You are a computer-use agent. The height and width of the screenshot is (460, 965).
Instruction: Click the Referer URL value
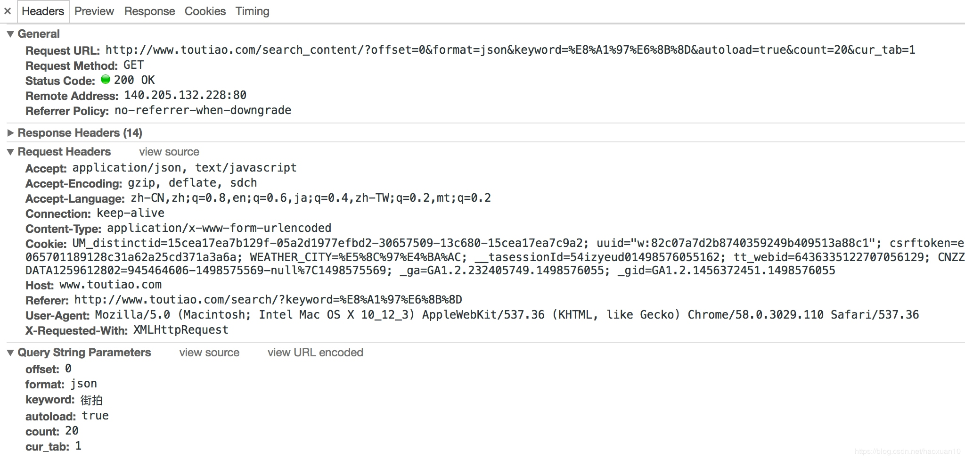[268, 300]
